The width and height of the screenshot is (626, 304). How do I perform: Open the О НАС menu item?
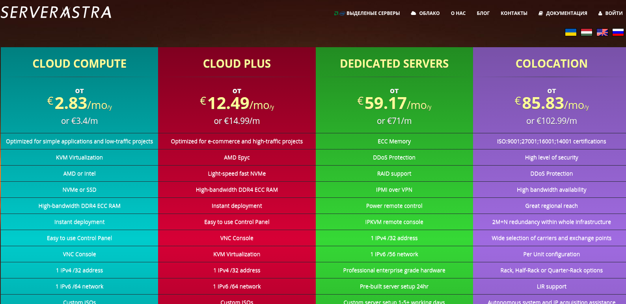coord(458,13)
